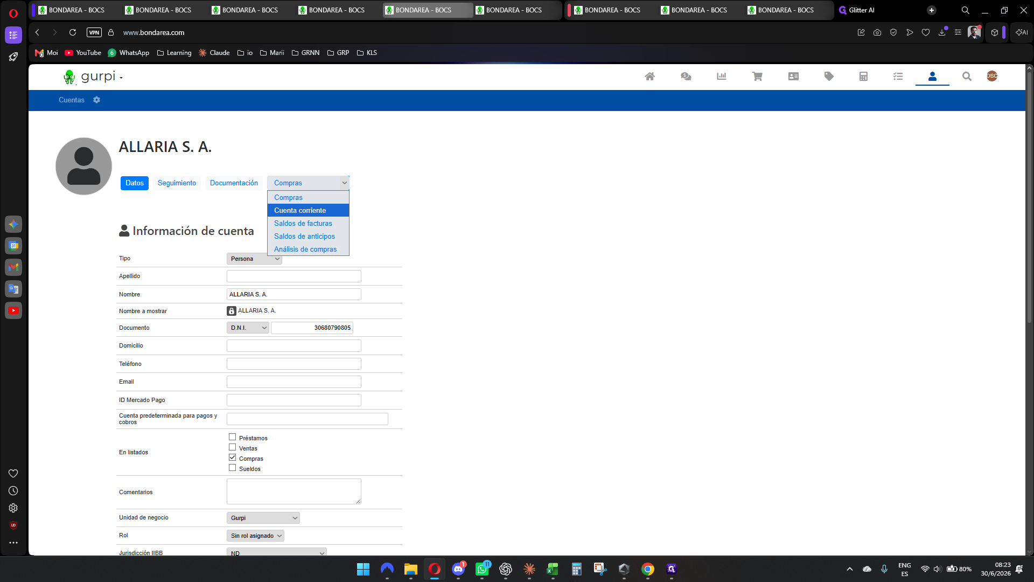Select Cuenta corriente in the dropdown
The height and width of the screenshot is (582, 1034).
coord(308,211)
